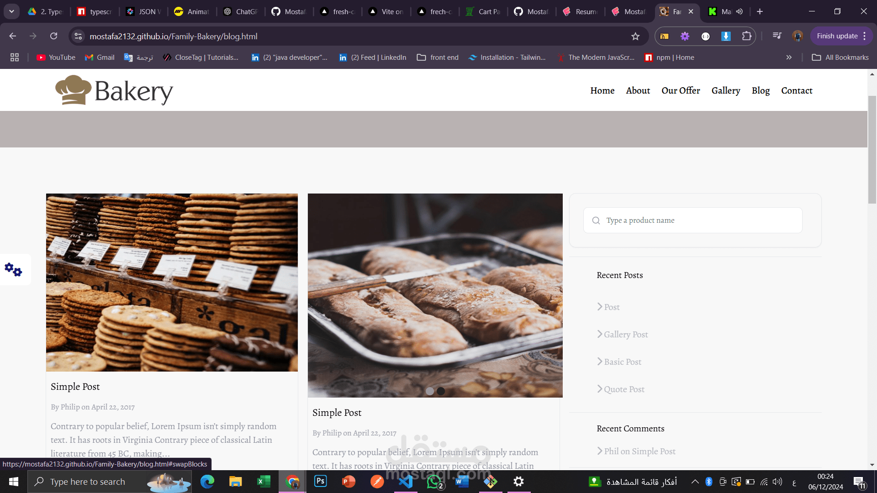Show hidden bookmarks with double chevron
The width and height of the screenshot is (877, 493).
point(789,58)
